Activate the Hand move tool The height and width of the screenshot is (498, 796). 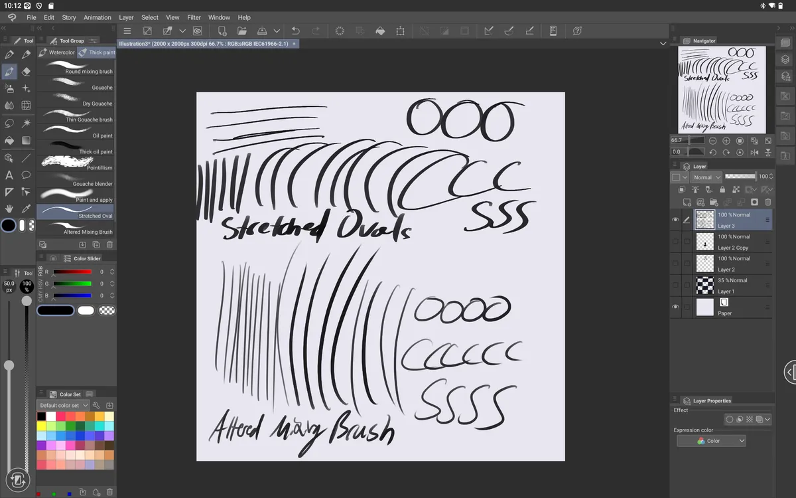[x=9, y=209]
